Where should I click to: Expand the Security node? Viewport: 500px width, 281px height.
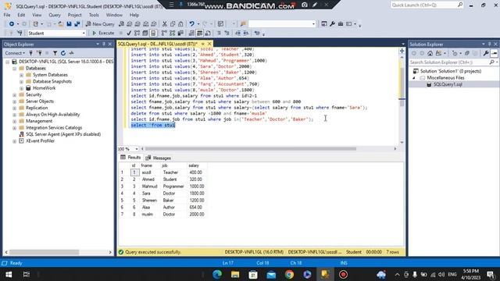pyautogui.click(x=14, y=95)
